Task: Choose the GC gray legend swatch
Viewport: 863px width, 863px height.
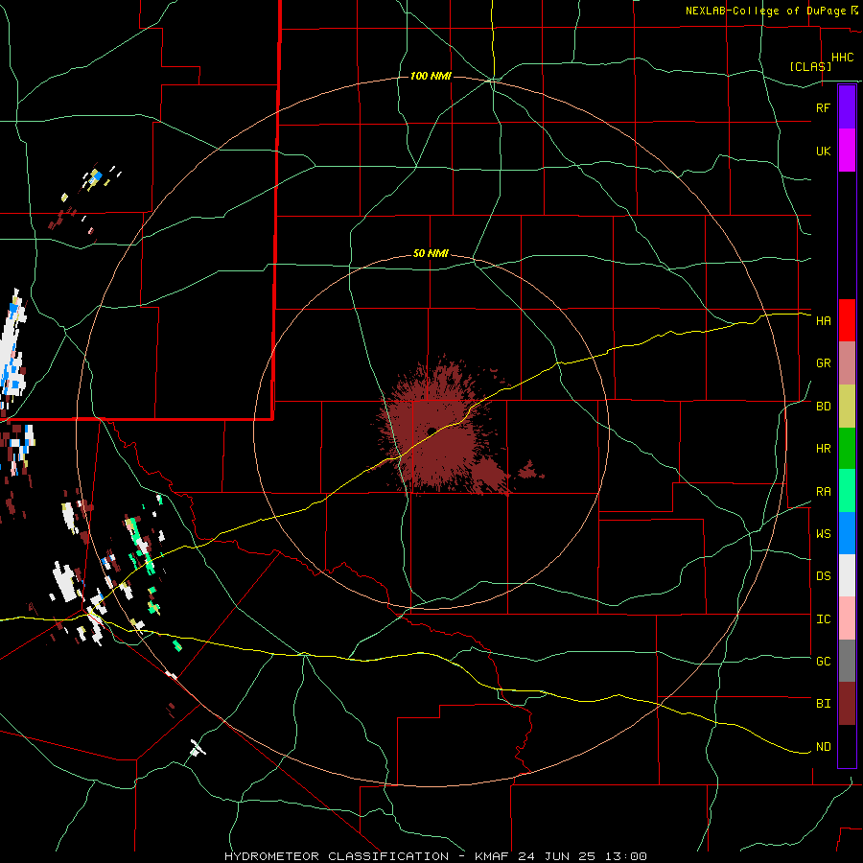Action: pos(847,661)
